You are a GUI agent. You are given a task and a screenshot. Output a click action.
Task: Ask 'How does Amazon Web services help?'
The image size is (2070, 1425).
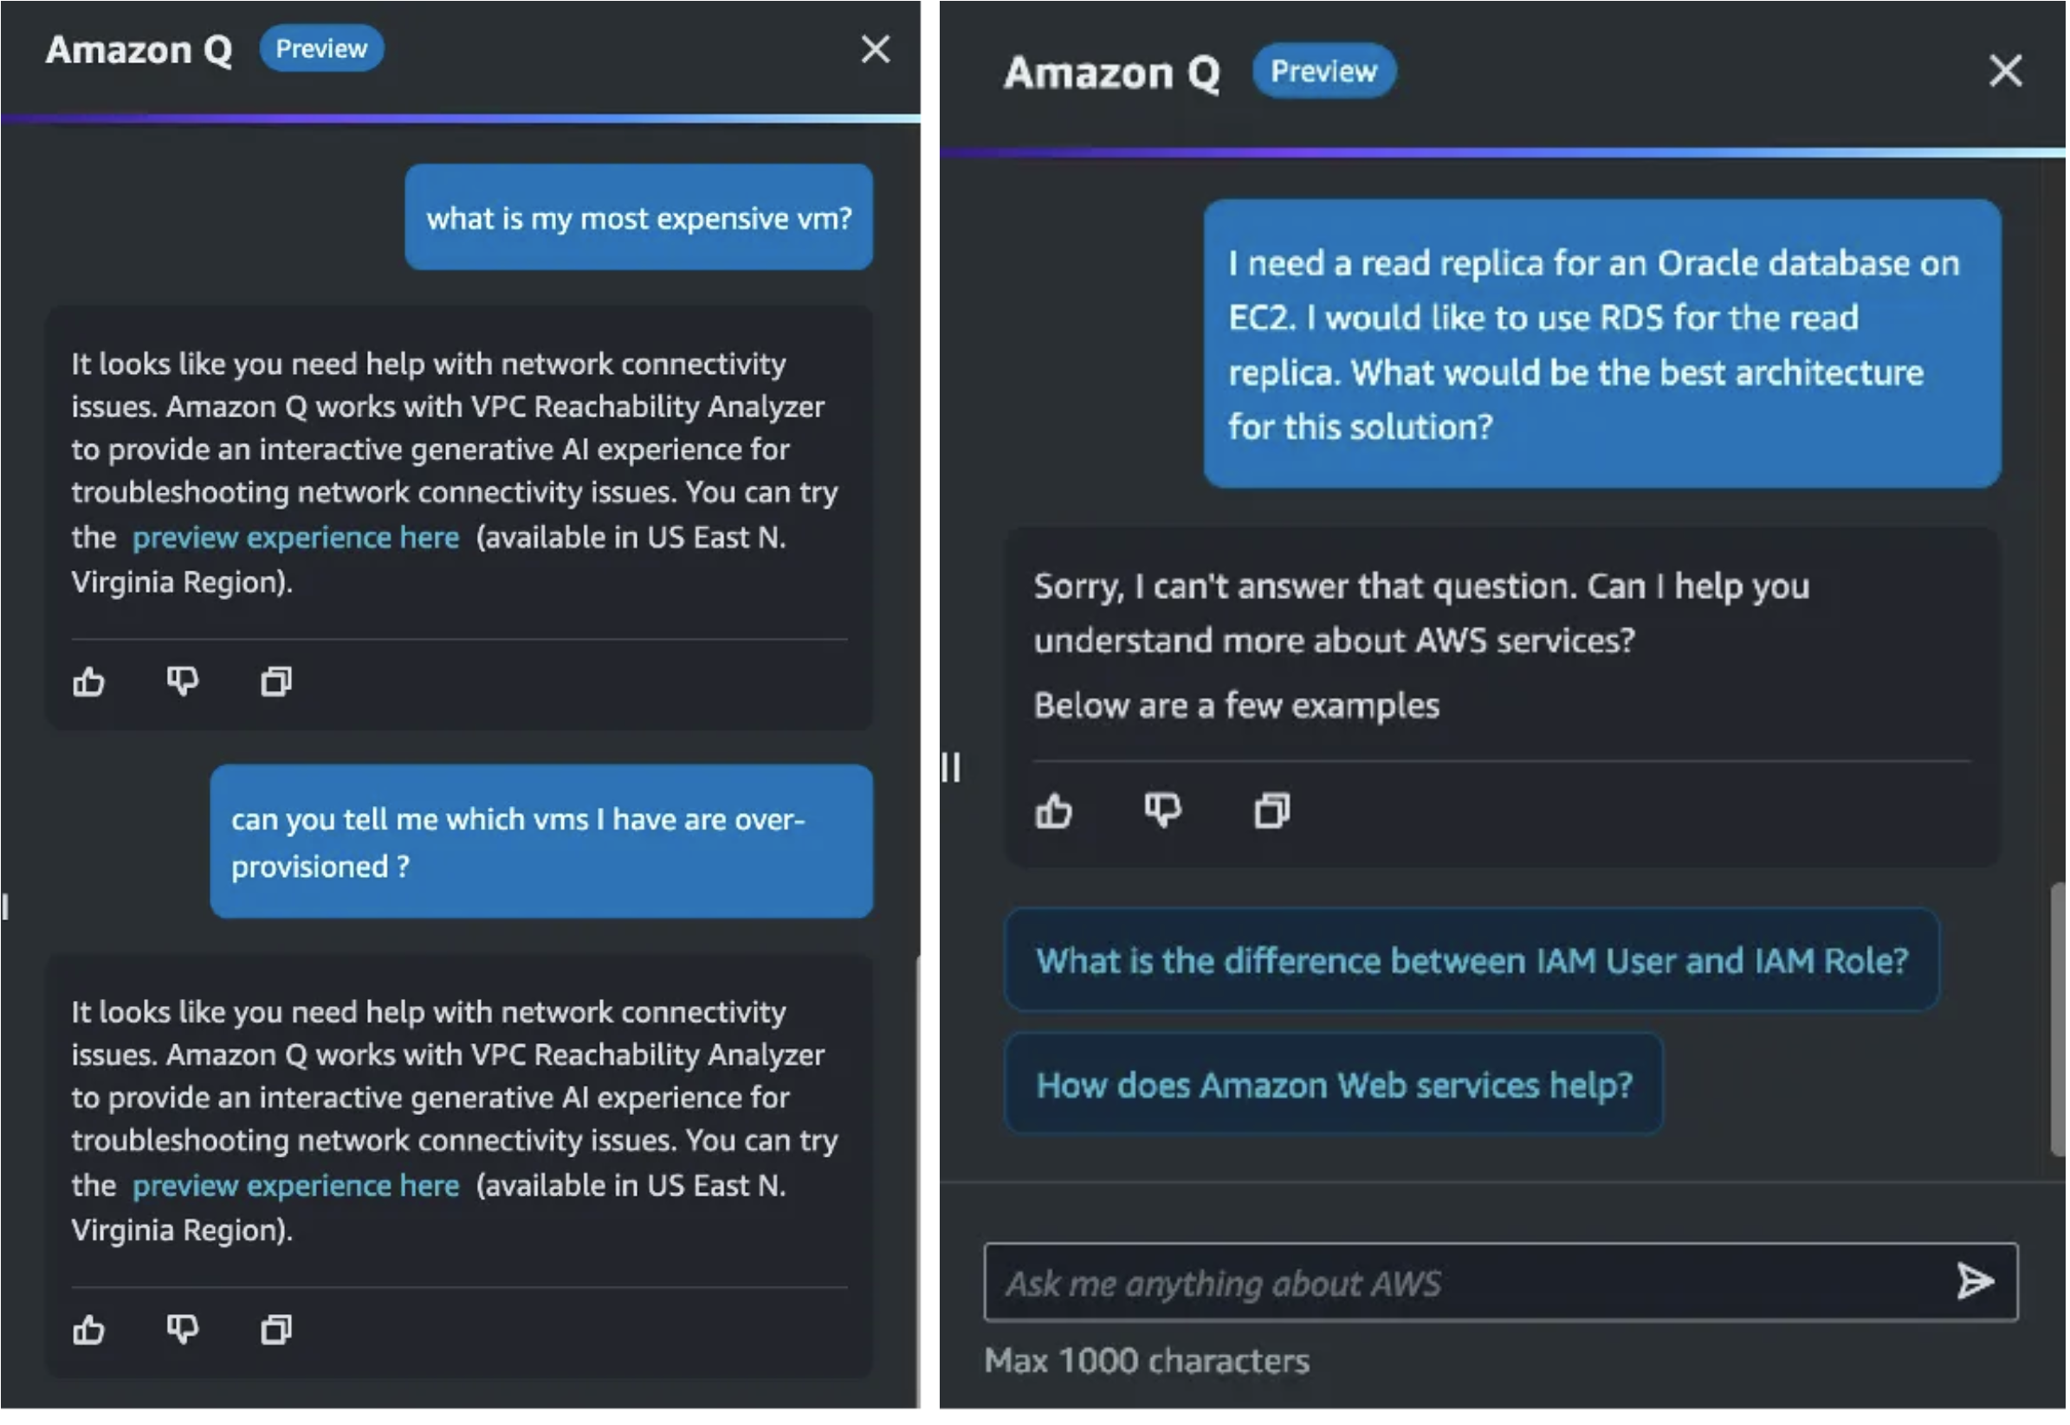tap(1334, 1085)
